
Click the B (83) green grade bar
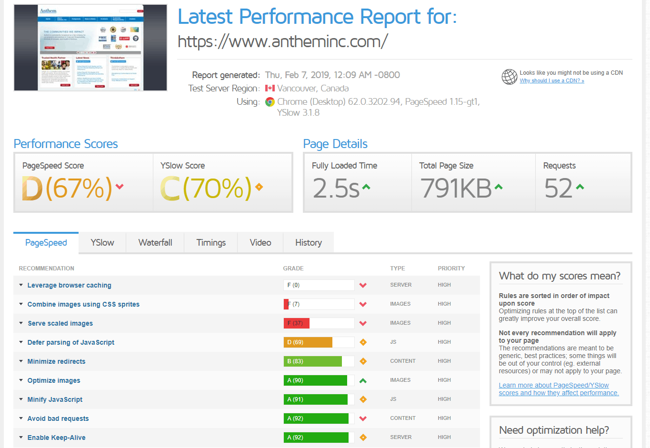coord(319,361)
